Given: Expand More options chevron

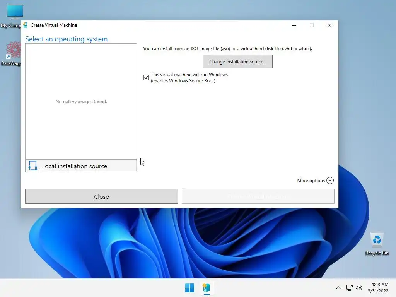Looking at the screenshot, I should 330,180.
